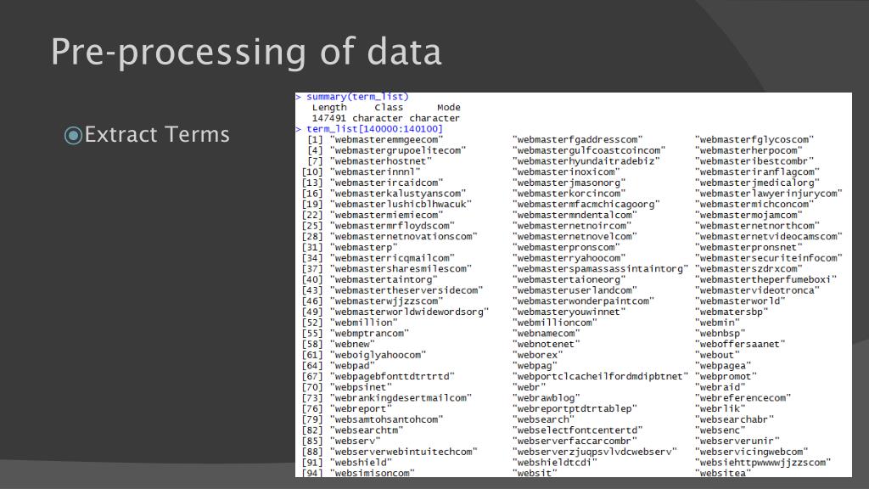869x489 pixels.
Task: Click the 'websimisoncom' entry in last row
Action: pyautogui.click(x=373, y=473)
